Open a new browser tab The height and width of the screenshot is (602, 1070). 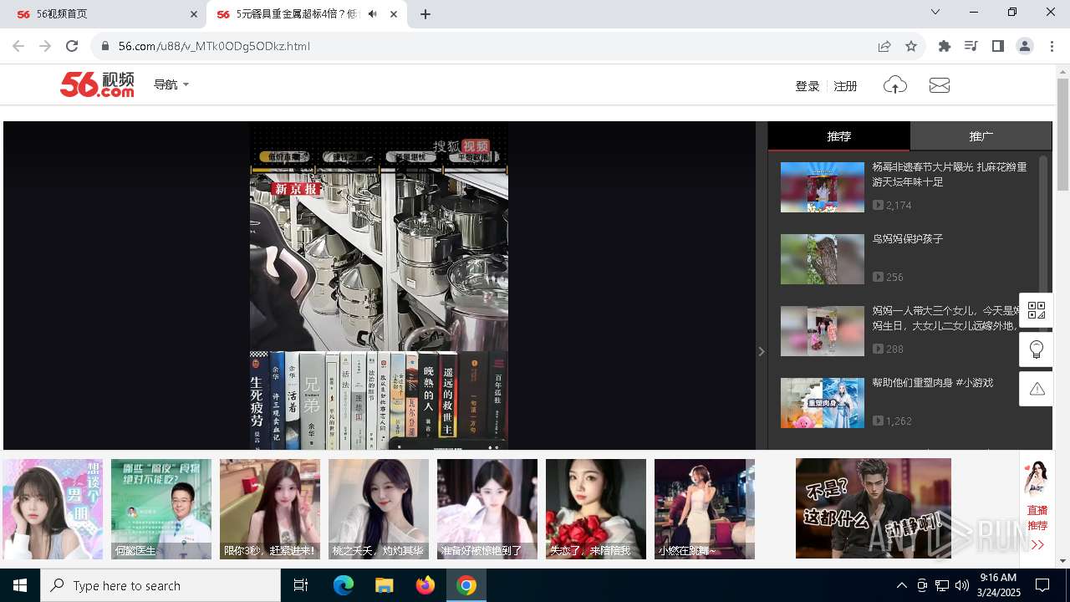point(425,14)
